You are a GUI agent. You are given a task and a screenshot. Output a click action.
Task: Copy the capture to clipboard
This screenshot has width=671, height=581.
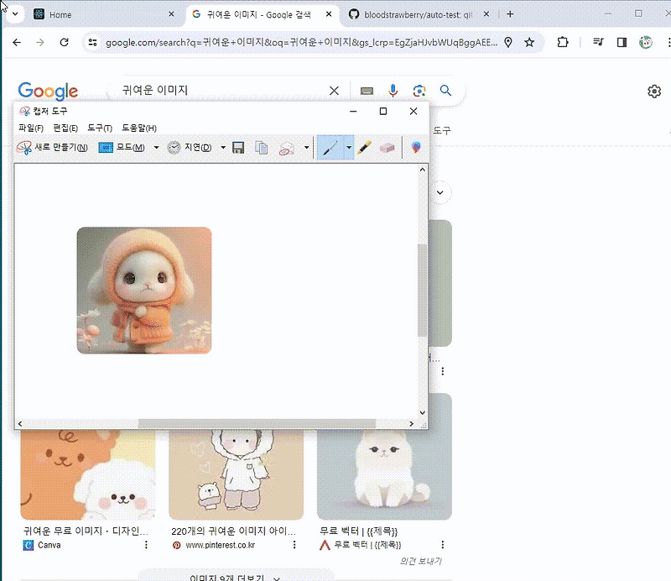pyautogui.click(x=262, y=147)
